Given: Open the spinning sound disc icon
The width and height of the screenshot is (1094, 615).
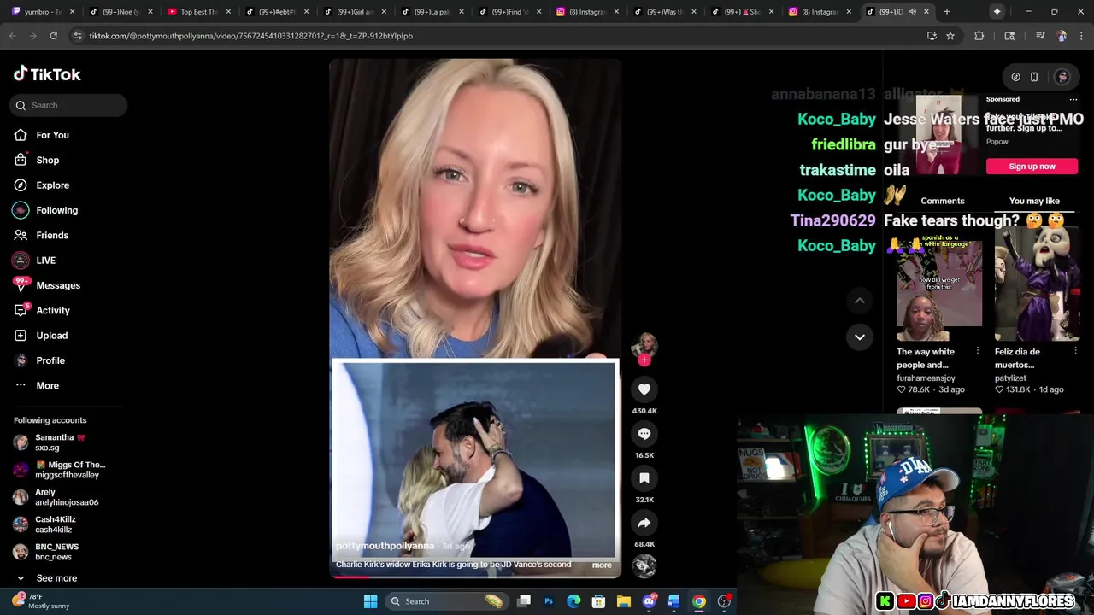Looking at the screenshot, I should 644,565.
